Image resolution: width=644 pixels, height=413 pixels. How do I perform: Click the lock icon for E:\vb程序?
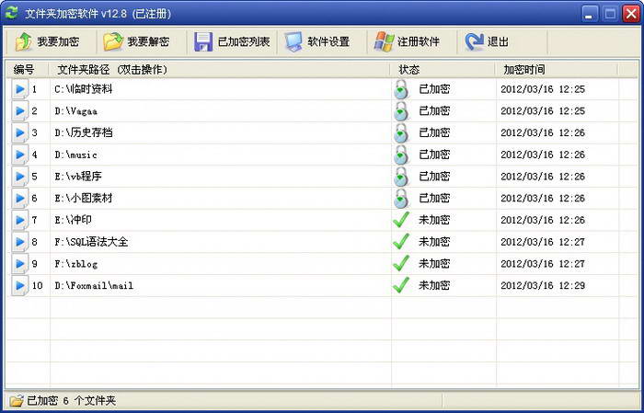click(401, 176)
